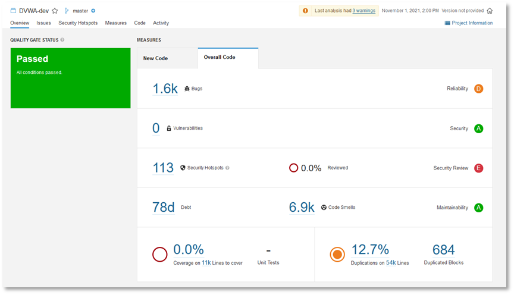
Task: Open the Project Information panel
Action: pyautogui.click(x=469, y=23)
